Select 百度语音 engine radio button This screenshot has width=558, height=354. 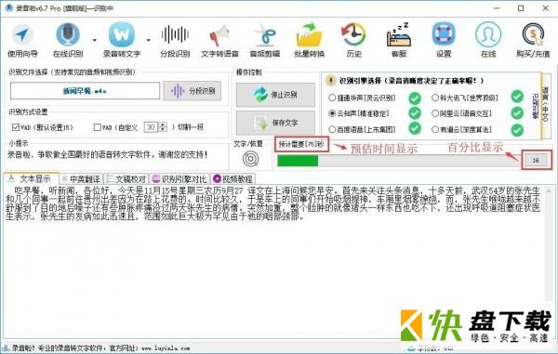[332, 129]
